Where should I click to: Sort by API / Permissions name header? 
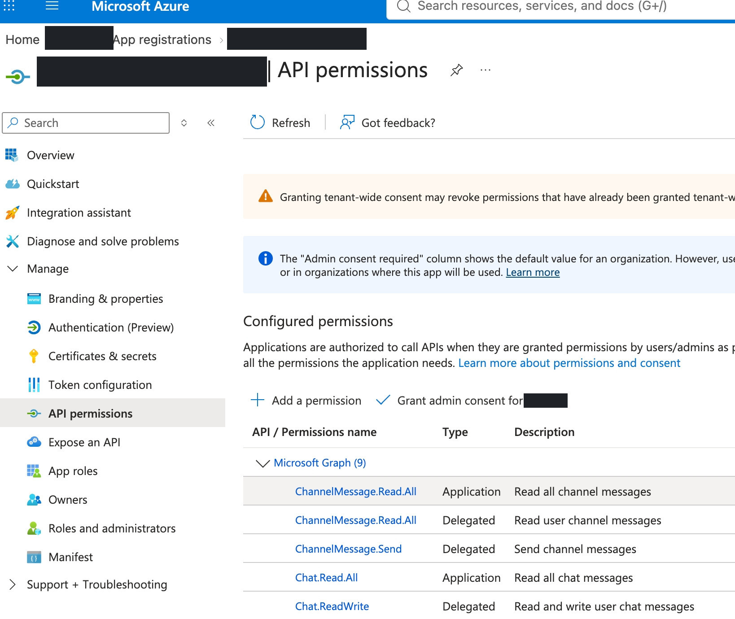[314, 432]
